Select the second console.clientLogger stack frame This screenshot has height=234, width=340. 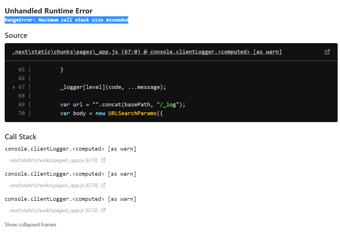click(x=70, y=174)
